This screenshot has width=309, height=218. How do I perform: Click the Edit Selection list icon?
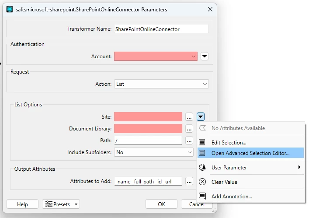point(202,142)
